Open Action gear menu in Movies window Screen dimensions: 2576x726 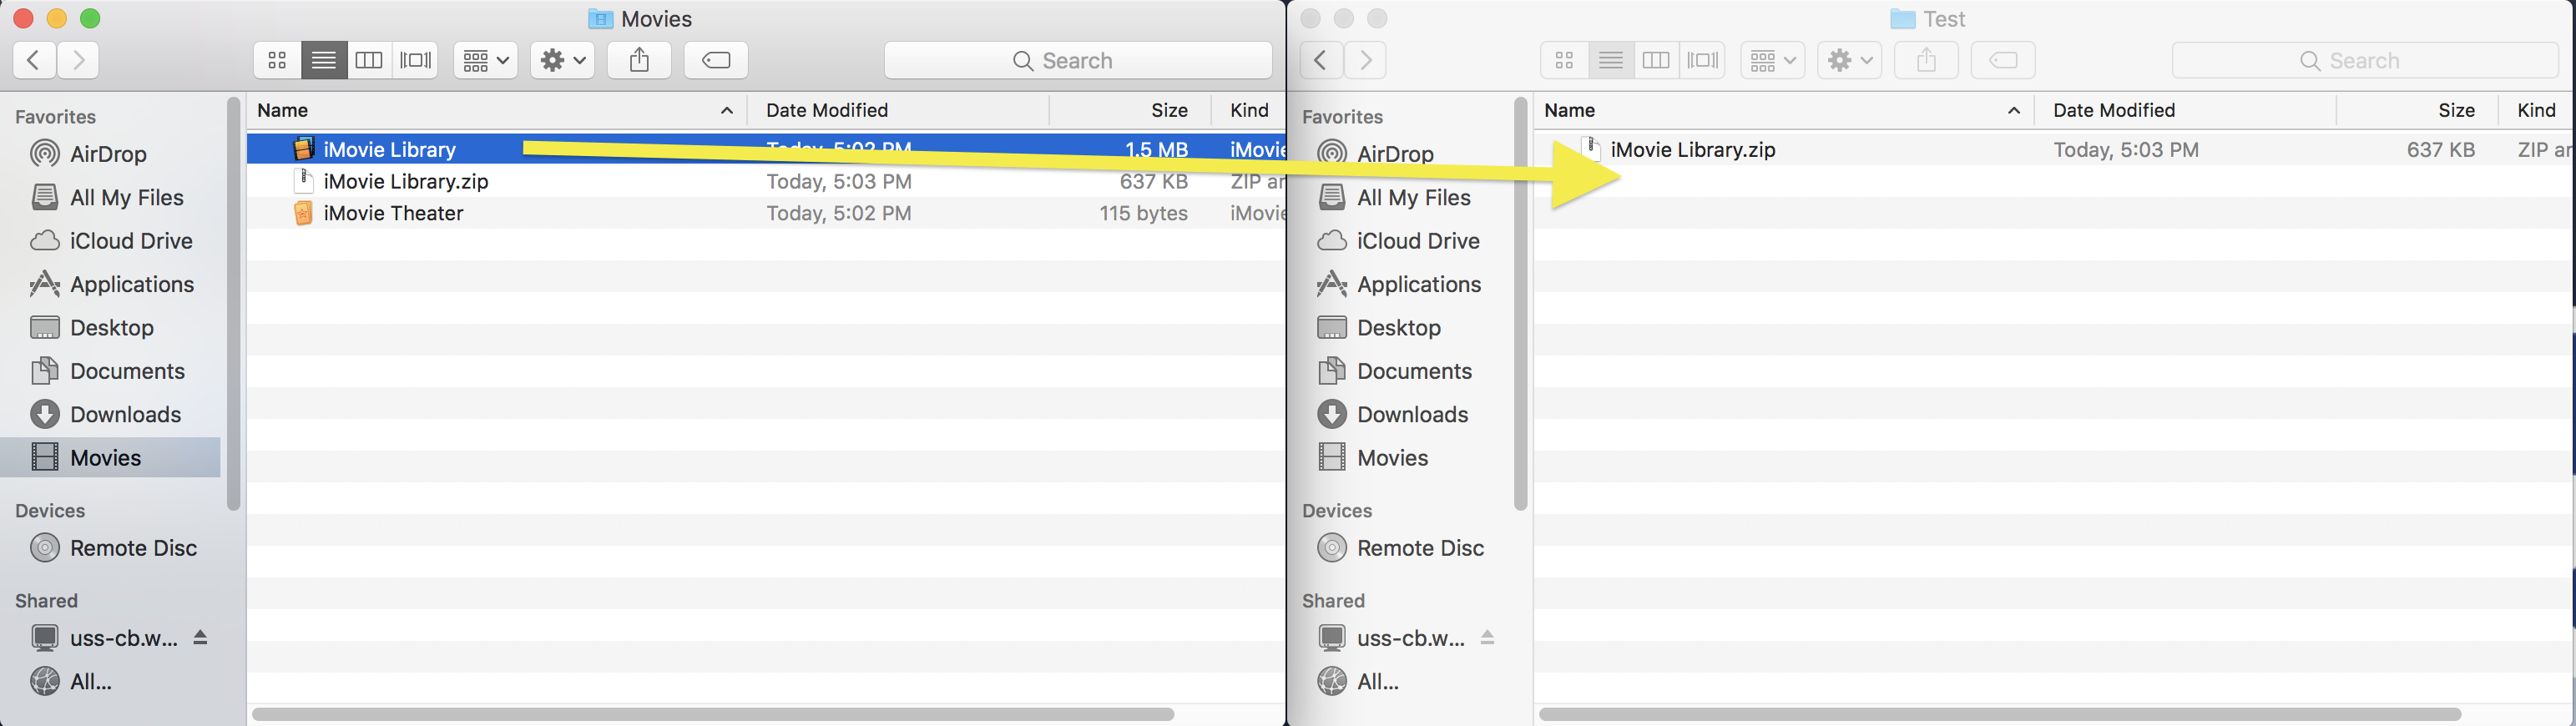pyautogui.click(x=562, y=60)
